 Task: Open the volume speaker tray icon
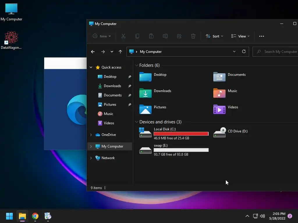pos(262,216)
